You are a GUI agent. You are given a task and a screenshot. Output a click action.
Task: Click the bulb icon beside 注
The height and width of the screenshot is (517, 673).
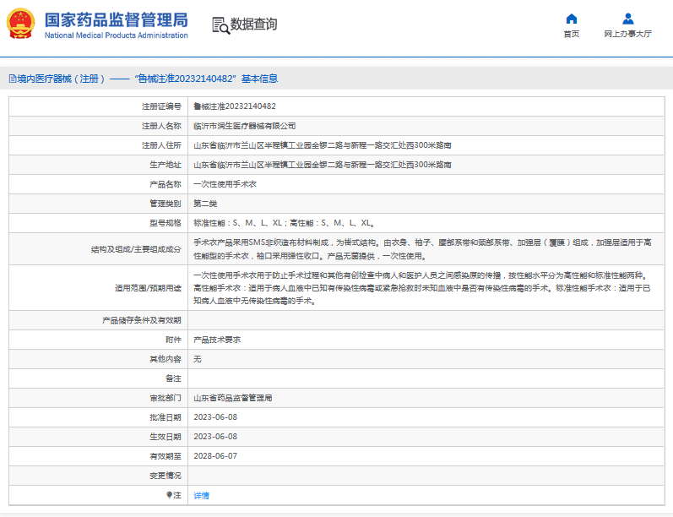(169, 495)
